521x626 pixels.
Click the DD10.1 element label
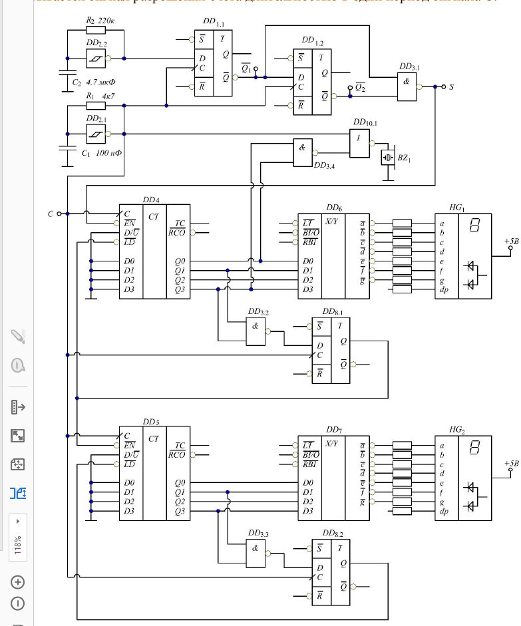click(x=365, y=122)
